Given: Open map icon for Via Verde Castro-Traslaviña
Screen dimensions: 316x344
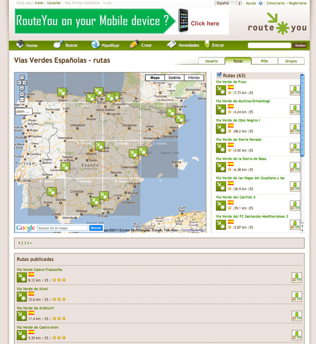Looking at the screenshot, I should [x=297, y=278].
